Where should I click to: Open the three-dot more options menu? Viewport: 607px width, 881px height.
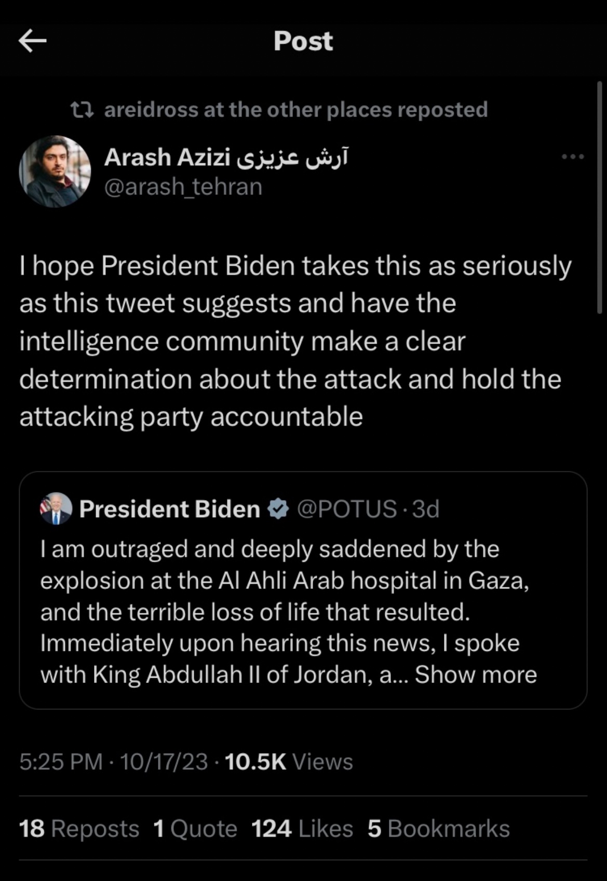[x=573, y=156]
